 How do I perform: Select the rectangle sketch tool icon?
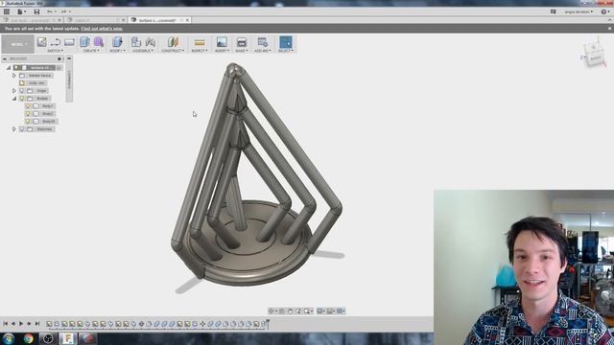69,42
